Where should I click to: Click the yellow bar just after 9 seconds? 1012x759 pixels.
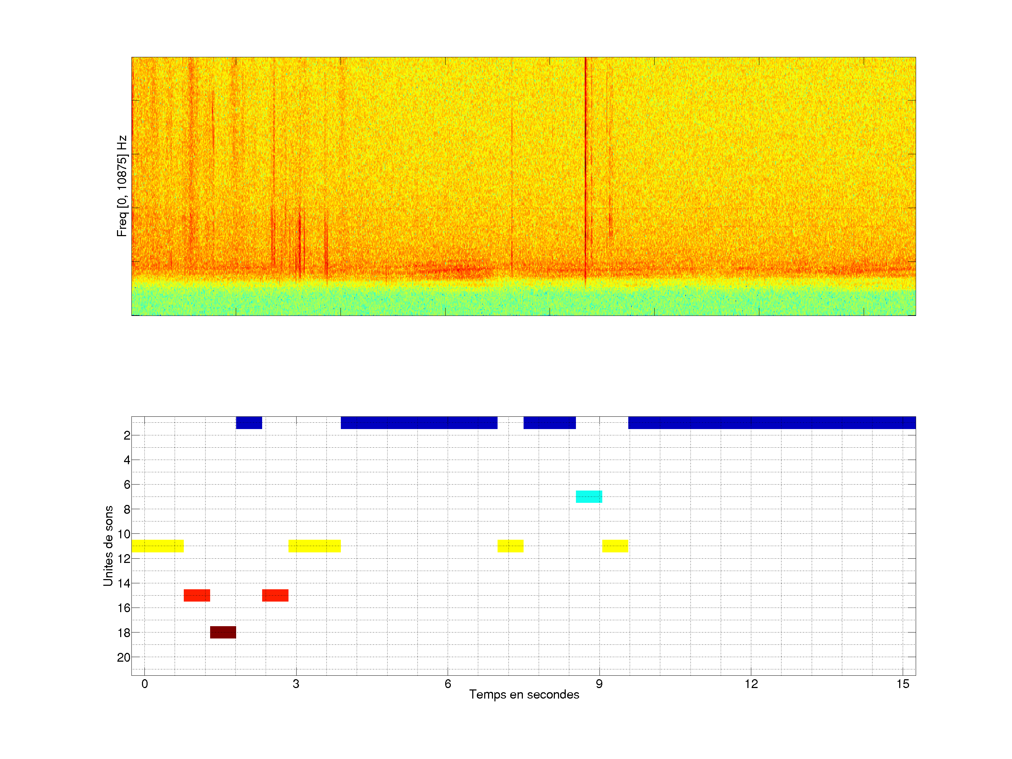tap(615, 546)
